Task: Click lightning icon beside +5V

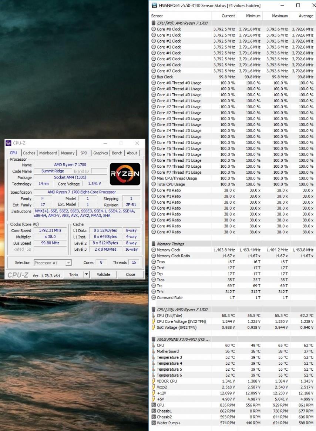Action: tap(154, 399)
